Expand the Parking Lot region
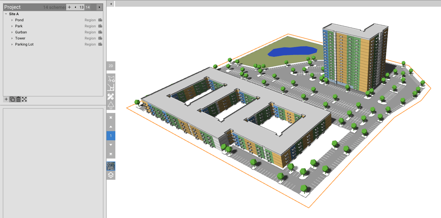 click(x=12, y=44)
